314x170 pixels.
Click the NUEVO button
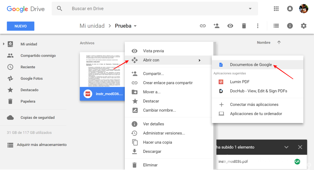click(x=20, y=26)
